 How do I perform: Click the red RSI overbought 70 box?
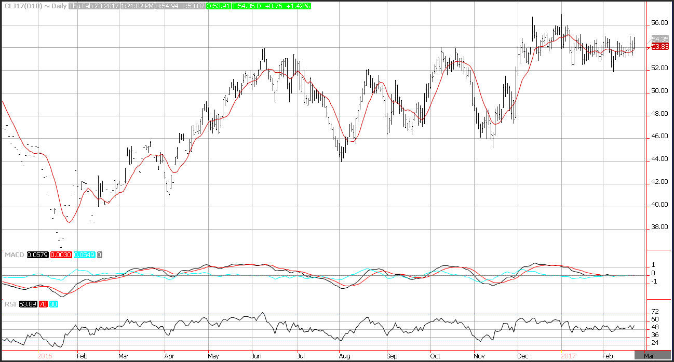[43, 303]
